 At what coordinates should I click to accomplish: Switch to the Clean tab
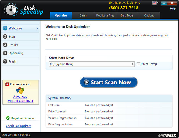83,15
